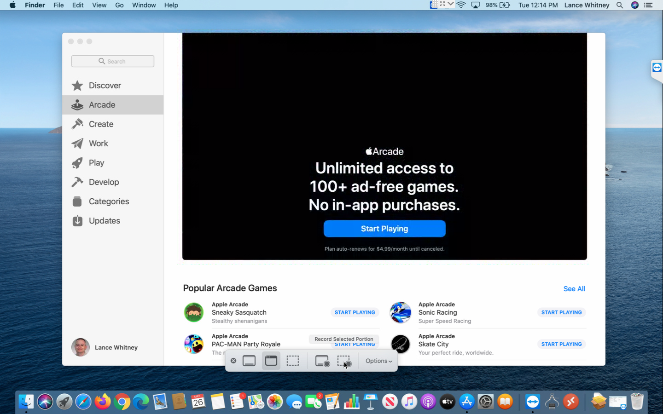Open Trash from the Dock
663x414 pixels.
coord(637,402)
